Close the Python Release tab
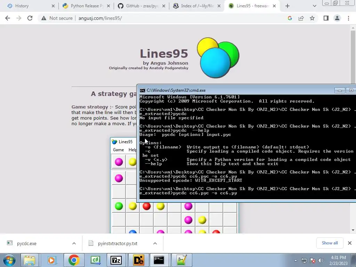Image resolution: width=356 pixels, height=267 pixels. [108, 6]
